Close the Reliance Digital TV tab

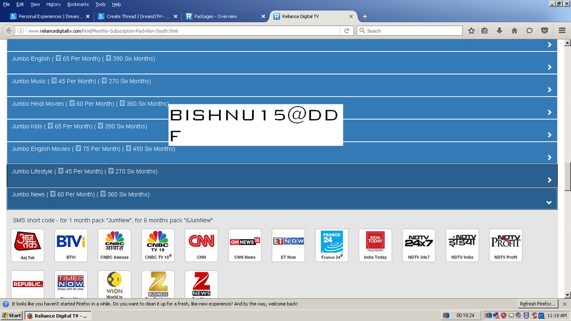351,16
